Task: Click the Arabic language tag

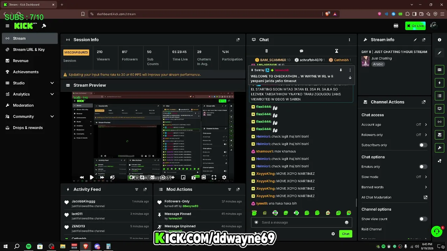Action: [x=378, y=64]
